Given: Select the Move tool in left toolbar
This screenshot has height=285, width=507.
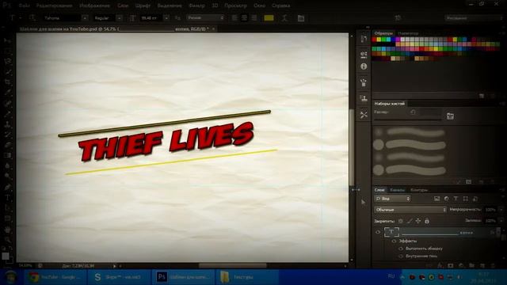Looking at the screenshot, I should click(x=8, y=41).
